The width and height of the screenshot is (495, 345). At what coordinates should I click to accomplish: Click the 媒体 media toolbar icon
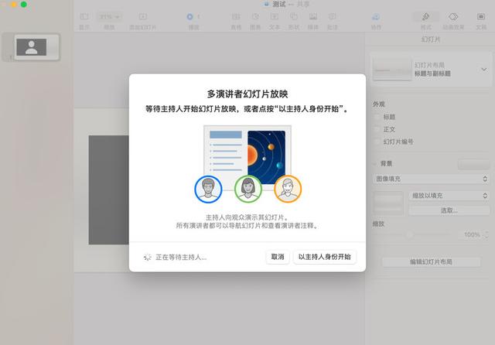[x=312, y=17]
